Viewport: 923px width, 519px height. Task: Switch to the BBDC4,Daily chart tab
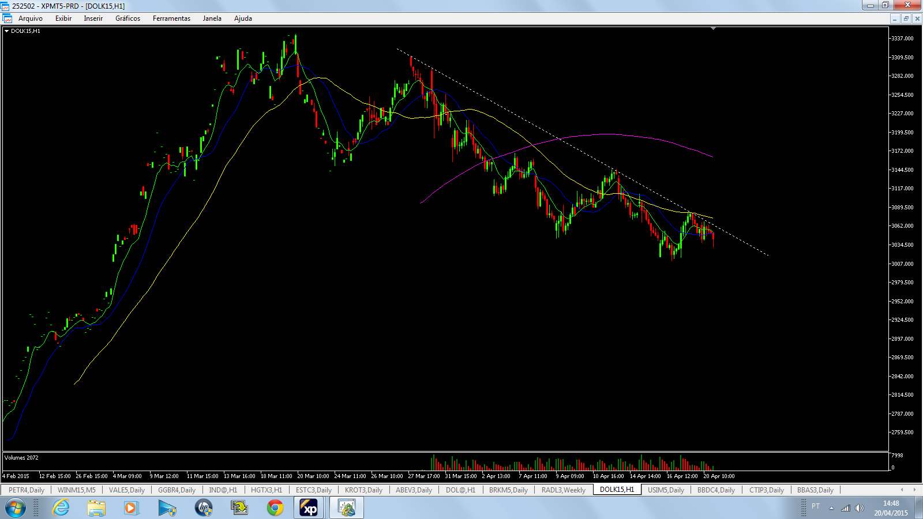click(x=716, y=490)
